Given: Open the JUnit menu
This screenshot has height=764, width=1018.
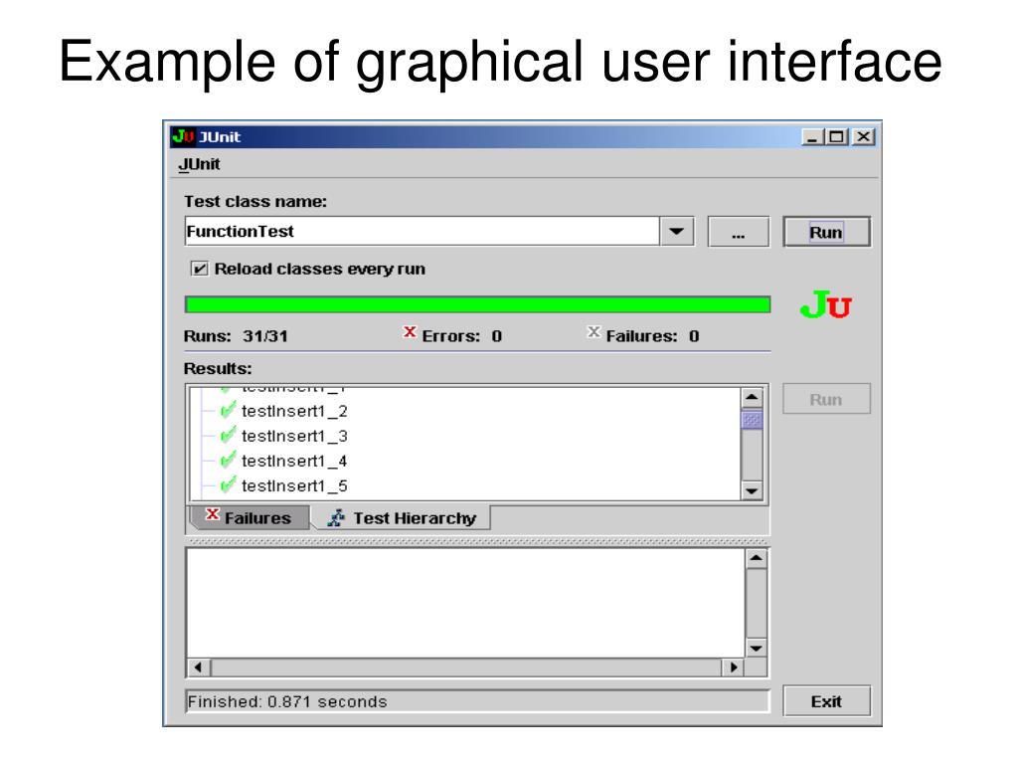Looking at the screenshot, I should [199, 164].
